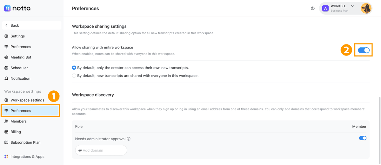
Task: Click the purple W workspace badge
Action: tap(325, 8)
